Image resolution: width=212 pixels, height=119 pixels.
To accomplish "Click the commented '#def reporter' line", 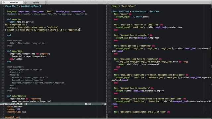I will point(15,40).
